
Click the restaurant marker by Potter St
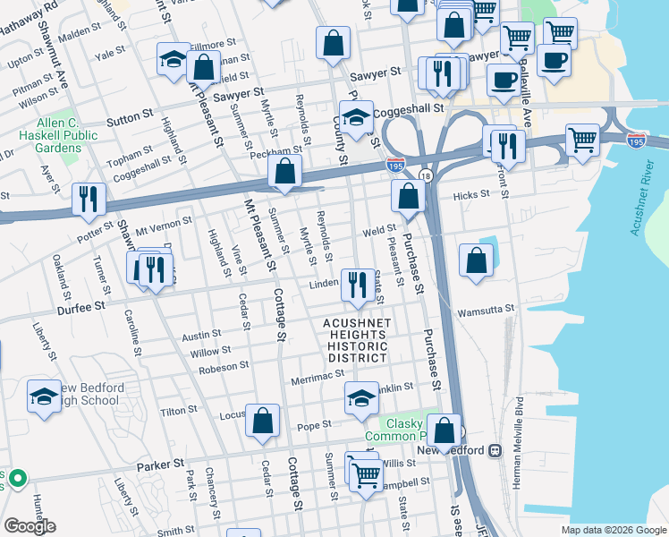coord(89,201)
